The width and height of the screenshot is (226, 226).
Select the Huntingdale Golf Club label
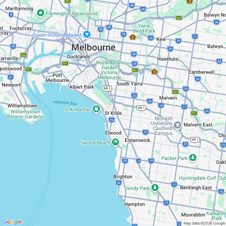tap(202, 178)
